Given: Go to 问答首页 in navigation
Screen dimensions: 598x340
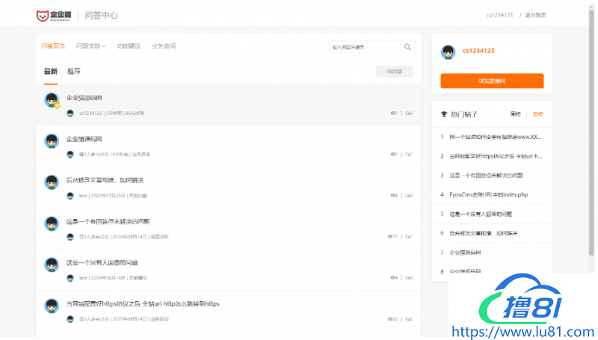Looking at the screenshot, I should click(52, 46).
